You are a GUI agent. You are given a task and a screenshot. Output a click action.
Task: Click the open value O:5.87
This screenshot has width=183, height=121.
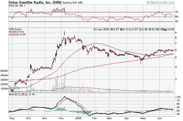point(114,29)
